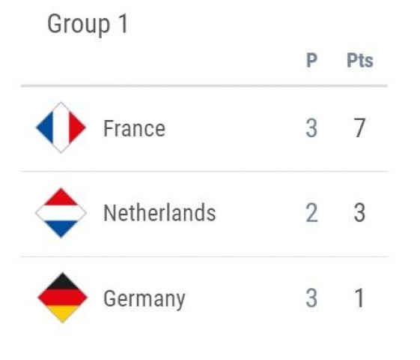Click the France diamond flag icon
This screenshot has width=420, height=360.
pyautogui.click(x=61, y=127)
